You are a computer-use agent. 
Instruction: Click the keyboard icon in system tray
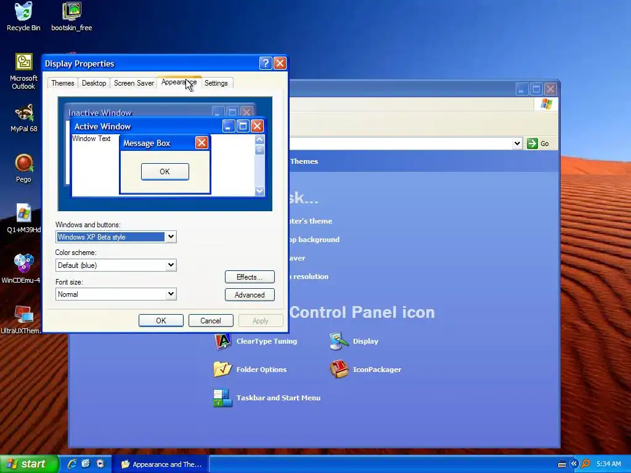coord(562,464)
